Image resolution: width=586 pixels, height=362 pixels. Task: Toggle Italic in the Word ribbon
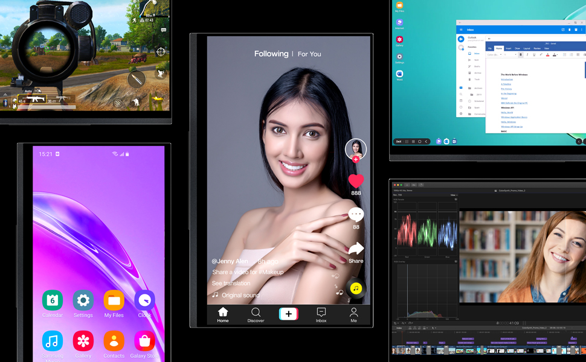[x=527, y=54]
